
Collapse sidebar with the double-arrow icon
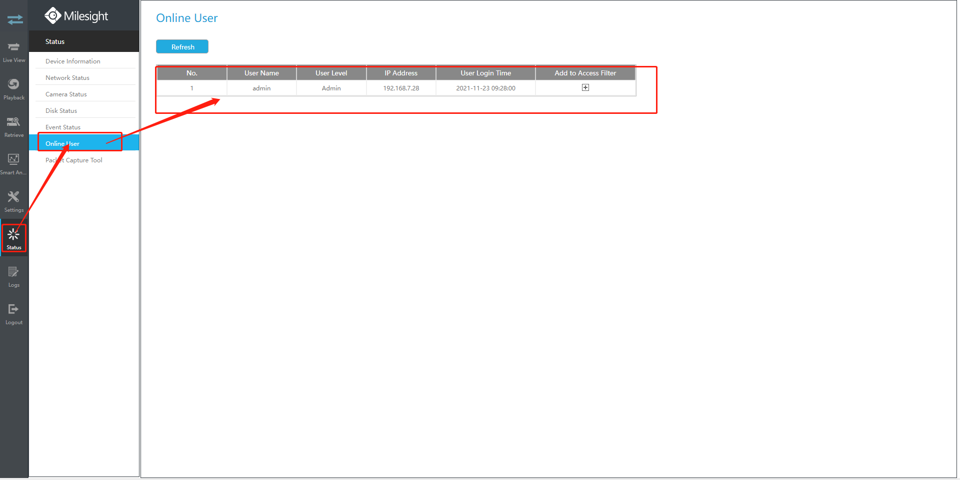(x=14, y=19)
